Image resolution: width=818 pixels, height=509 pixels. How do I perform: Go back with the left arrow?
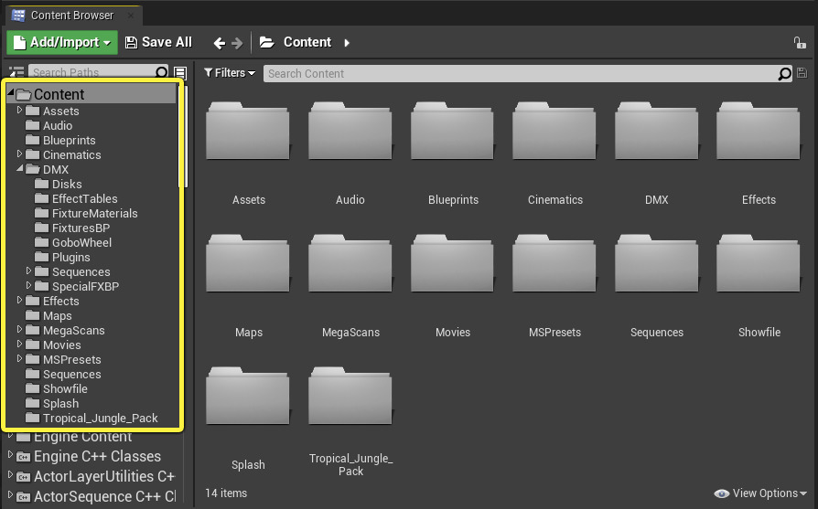point(220,43)
